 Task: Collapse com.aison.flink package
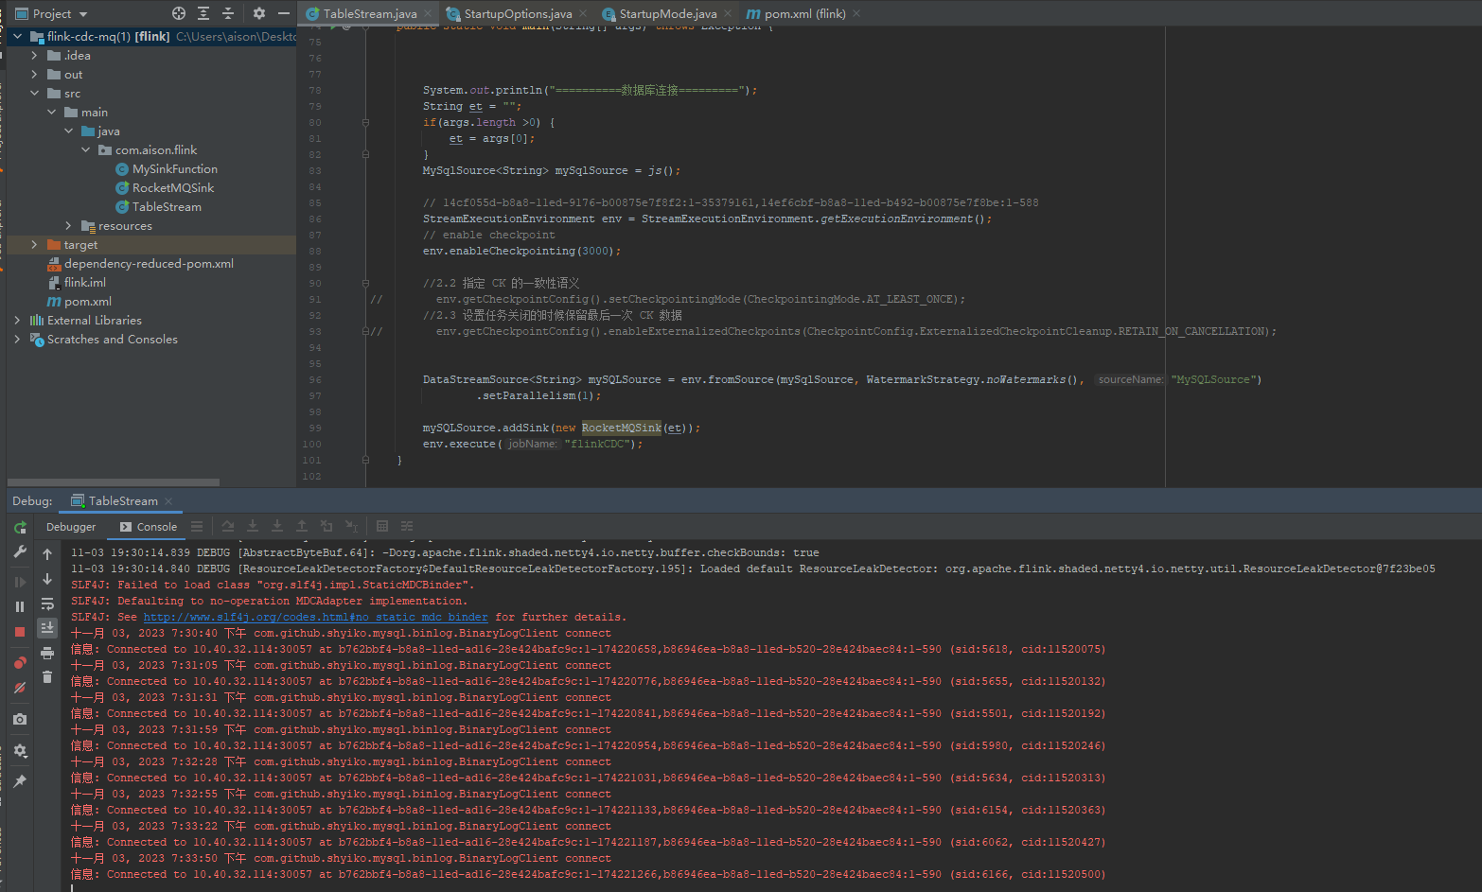[x=85, y=149]
